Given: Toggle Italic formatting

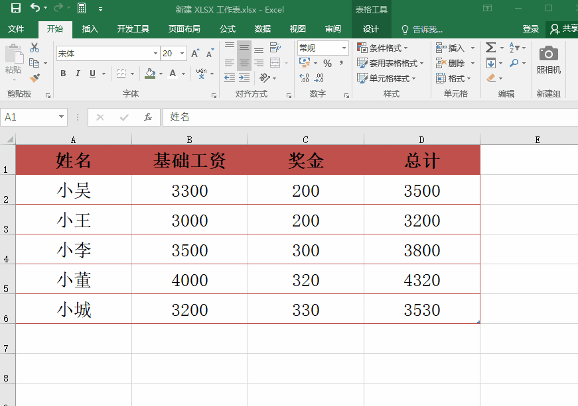Looking at the screenshot, I should pyautogui.click(x=78, y=74).
